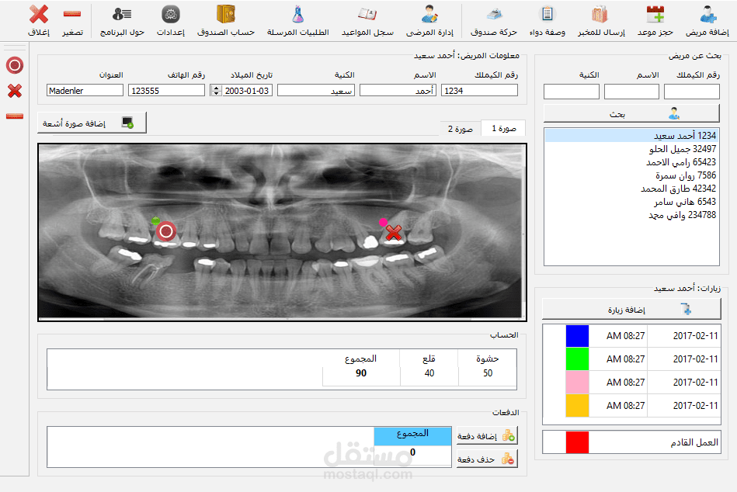Click phone number field 123555
This screenshot has width=737, height=492.
point(166,90)
